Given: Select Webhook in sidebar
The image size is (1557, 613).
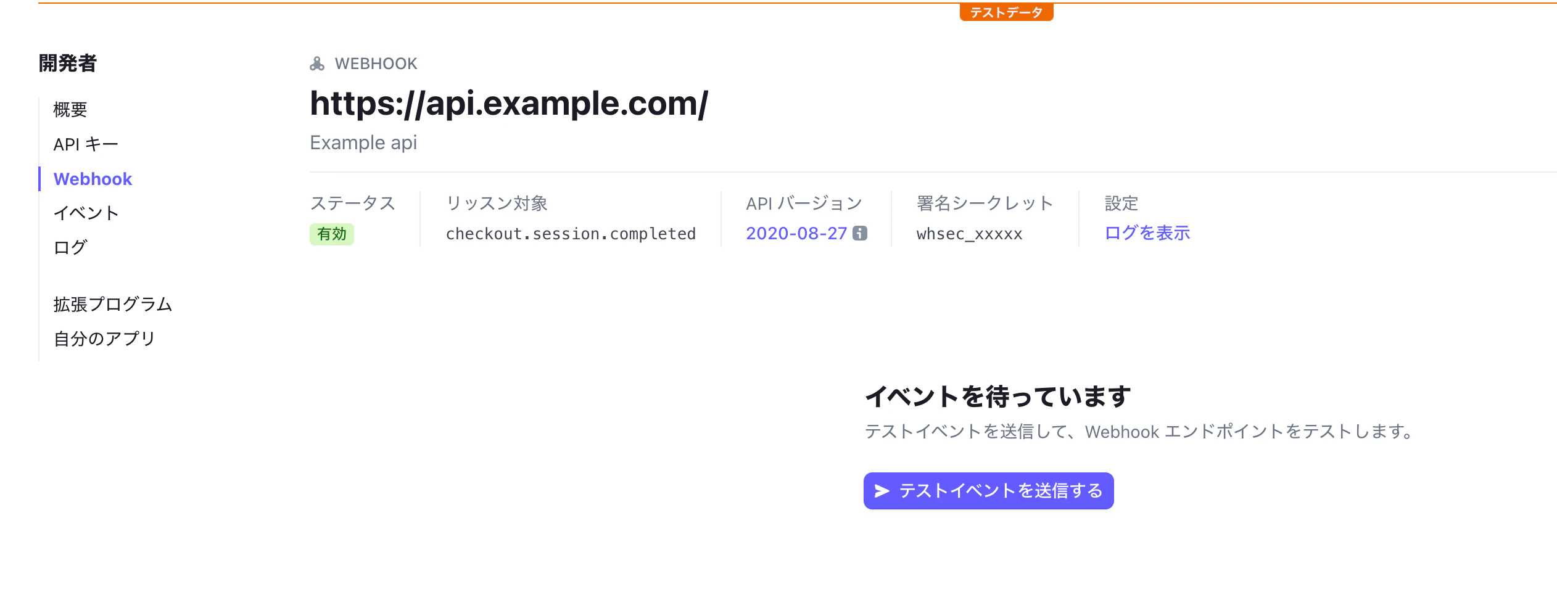Looking at the screenshot, I should (x=93, y=179).
